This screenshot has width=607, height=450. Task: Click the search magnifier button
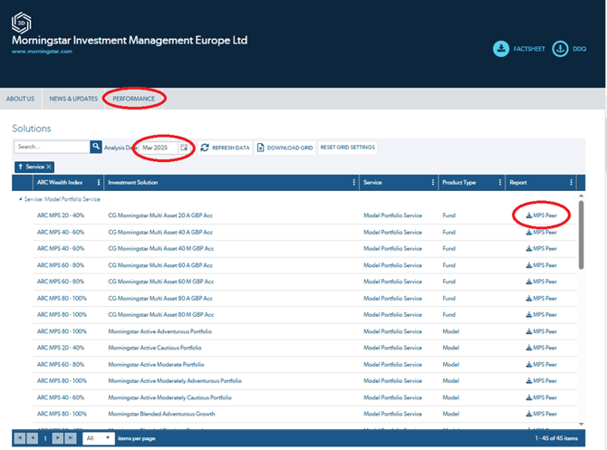[96, 147]
